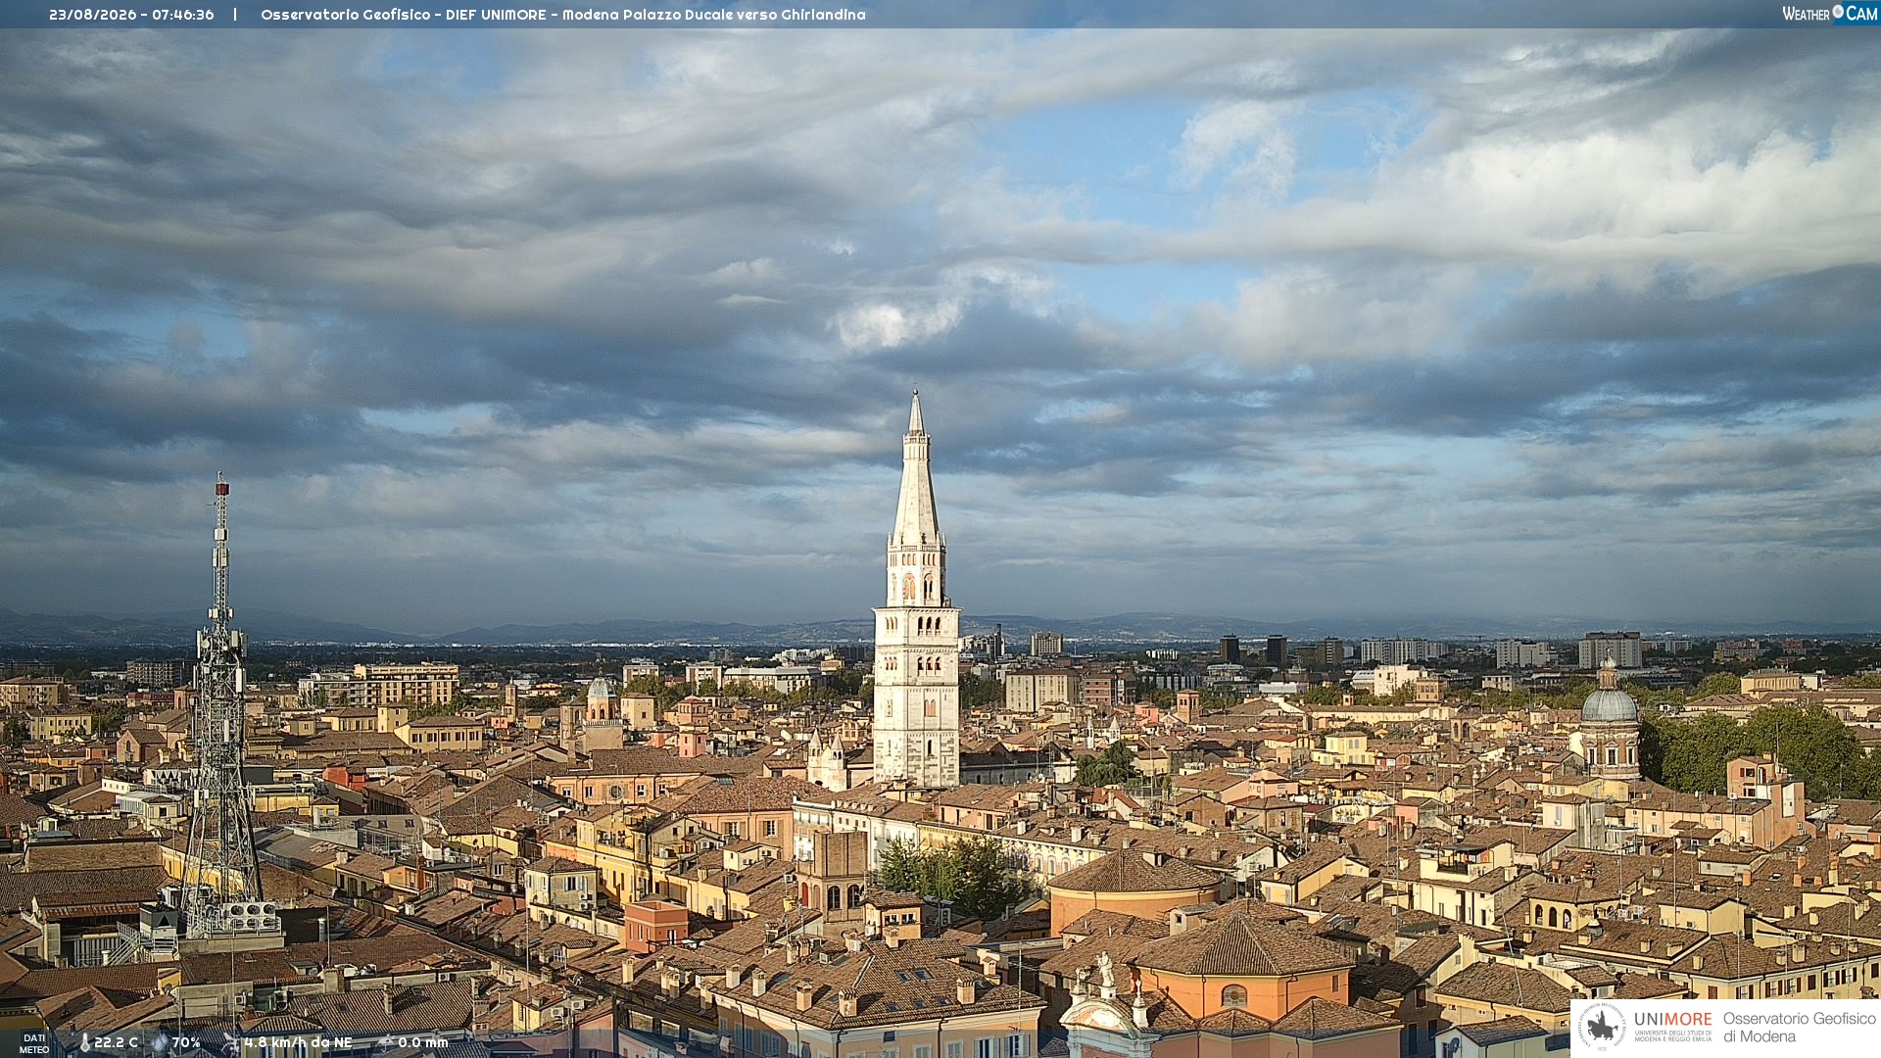
Task: Click the 4.8 km/h da NE wind reading
Action: (298, 1043)
